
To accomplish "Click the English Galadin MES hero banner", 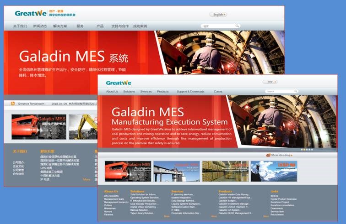I will (x=217, y=121).
